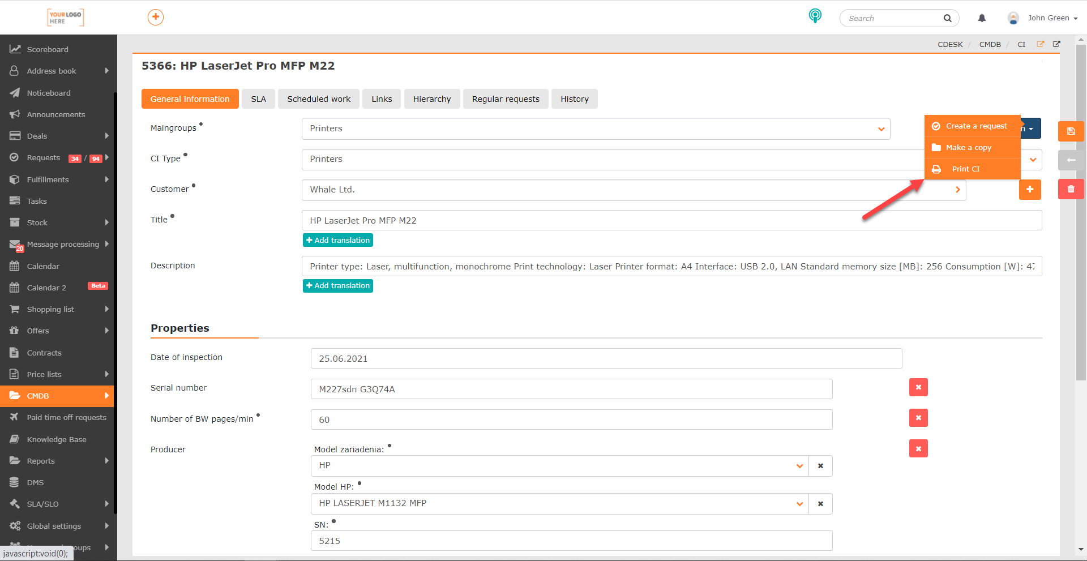
Task: Open the Scheduled work tab
Action: [x=319, y=99]
